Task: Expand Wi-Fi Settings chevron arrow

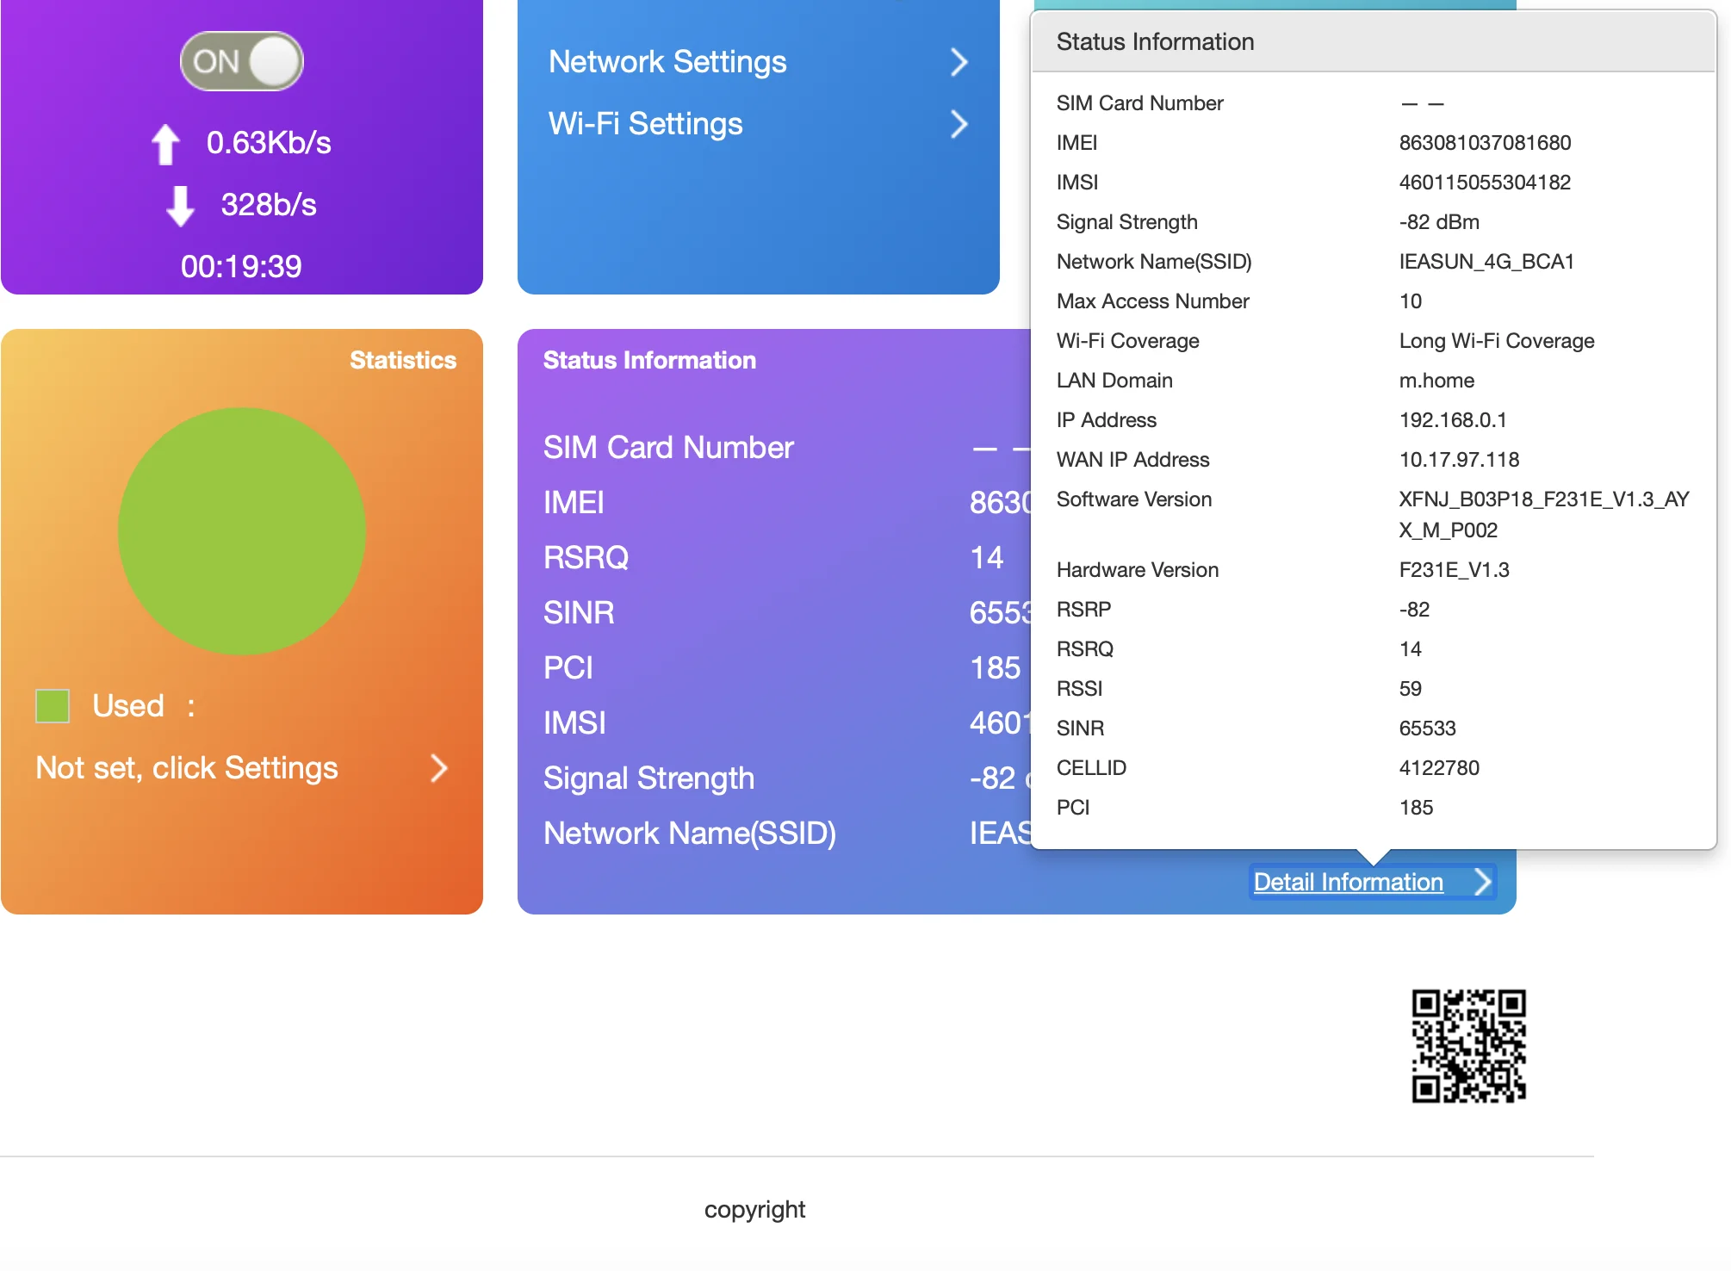Action: (x=959, y=124)
